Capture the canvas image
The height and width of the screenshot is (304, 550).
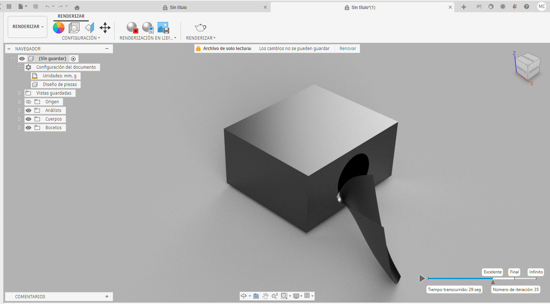click(163, 27)
